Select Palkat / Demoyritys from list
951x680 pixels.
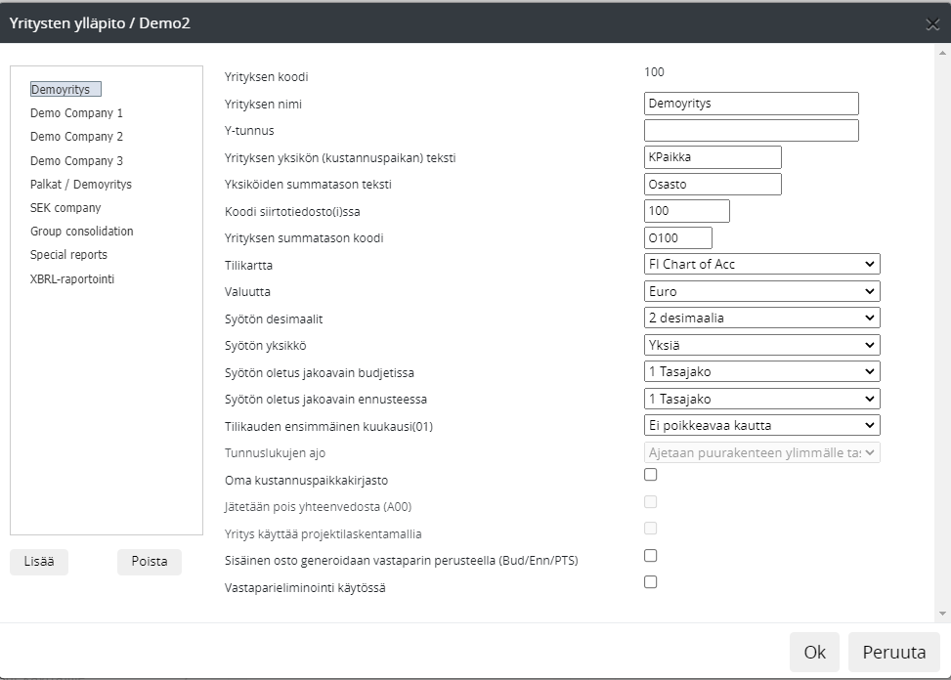[x=81, y=185]
